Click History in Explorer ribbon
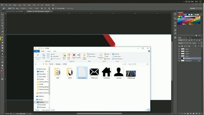Screen dimensions: 204x115 pyautogui.click(x=107, y=59)
